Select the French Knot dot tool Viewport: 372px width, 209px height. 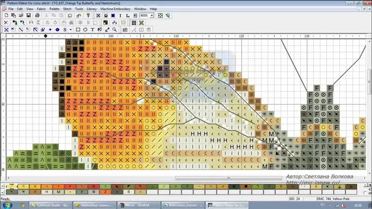pyautogui.click(x=50, y=30)
